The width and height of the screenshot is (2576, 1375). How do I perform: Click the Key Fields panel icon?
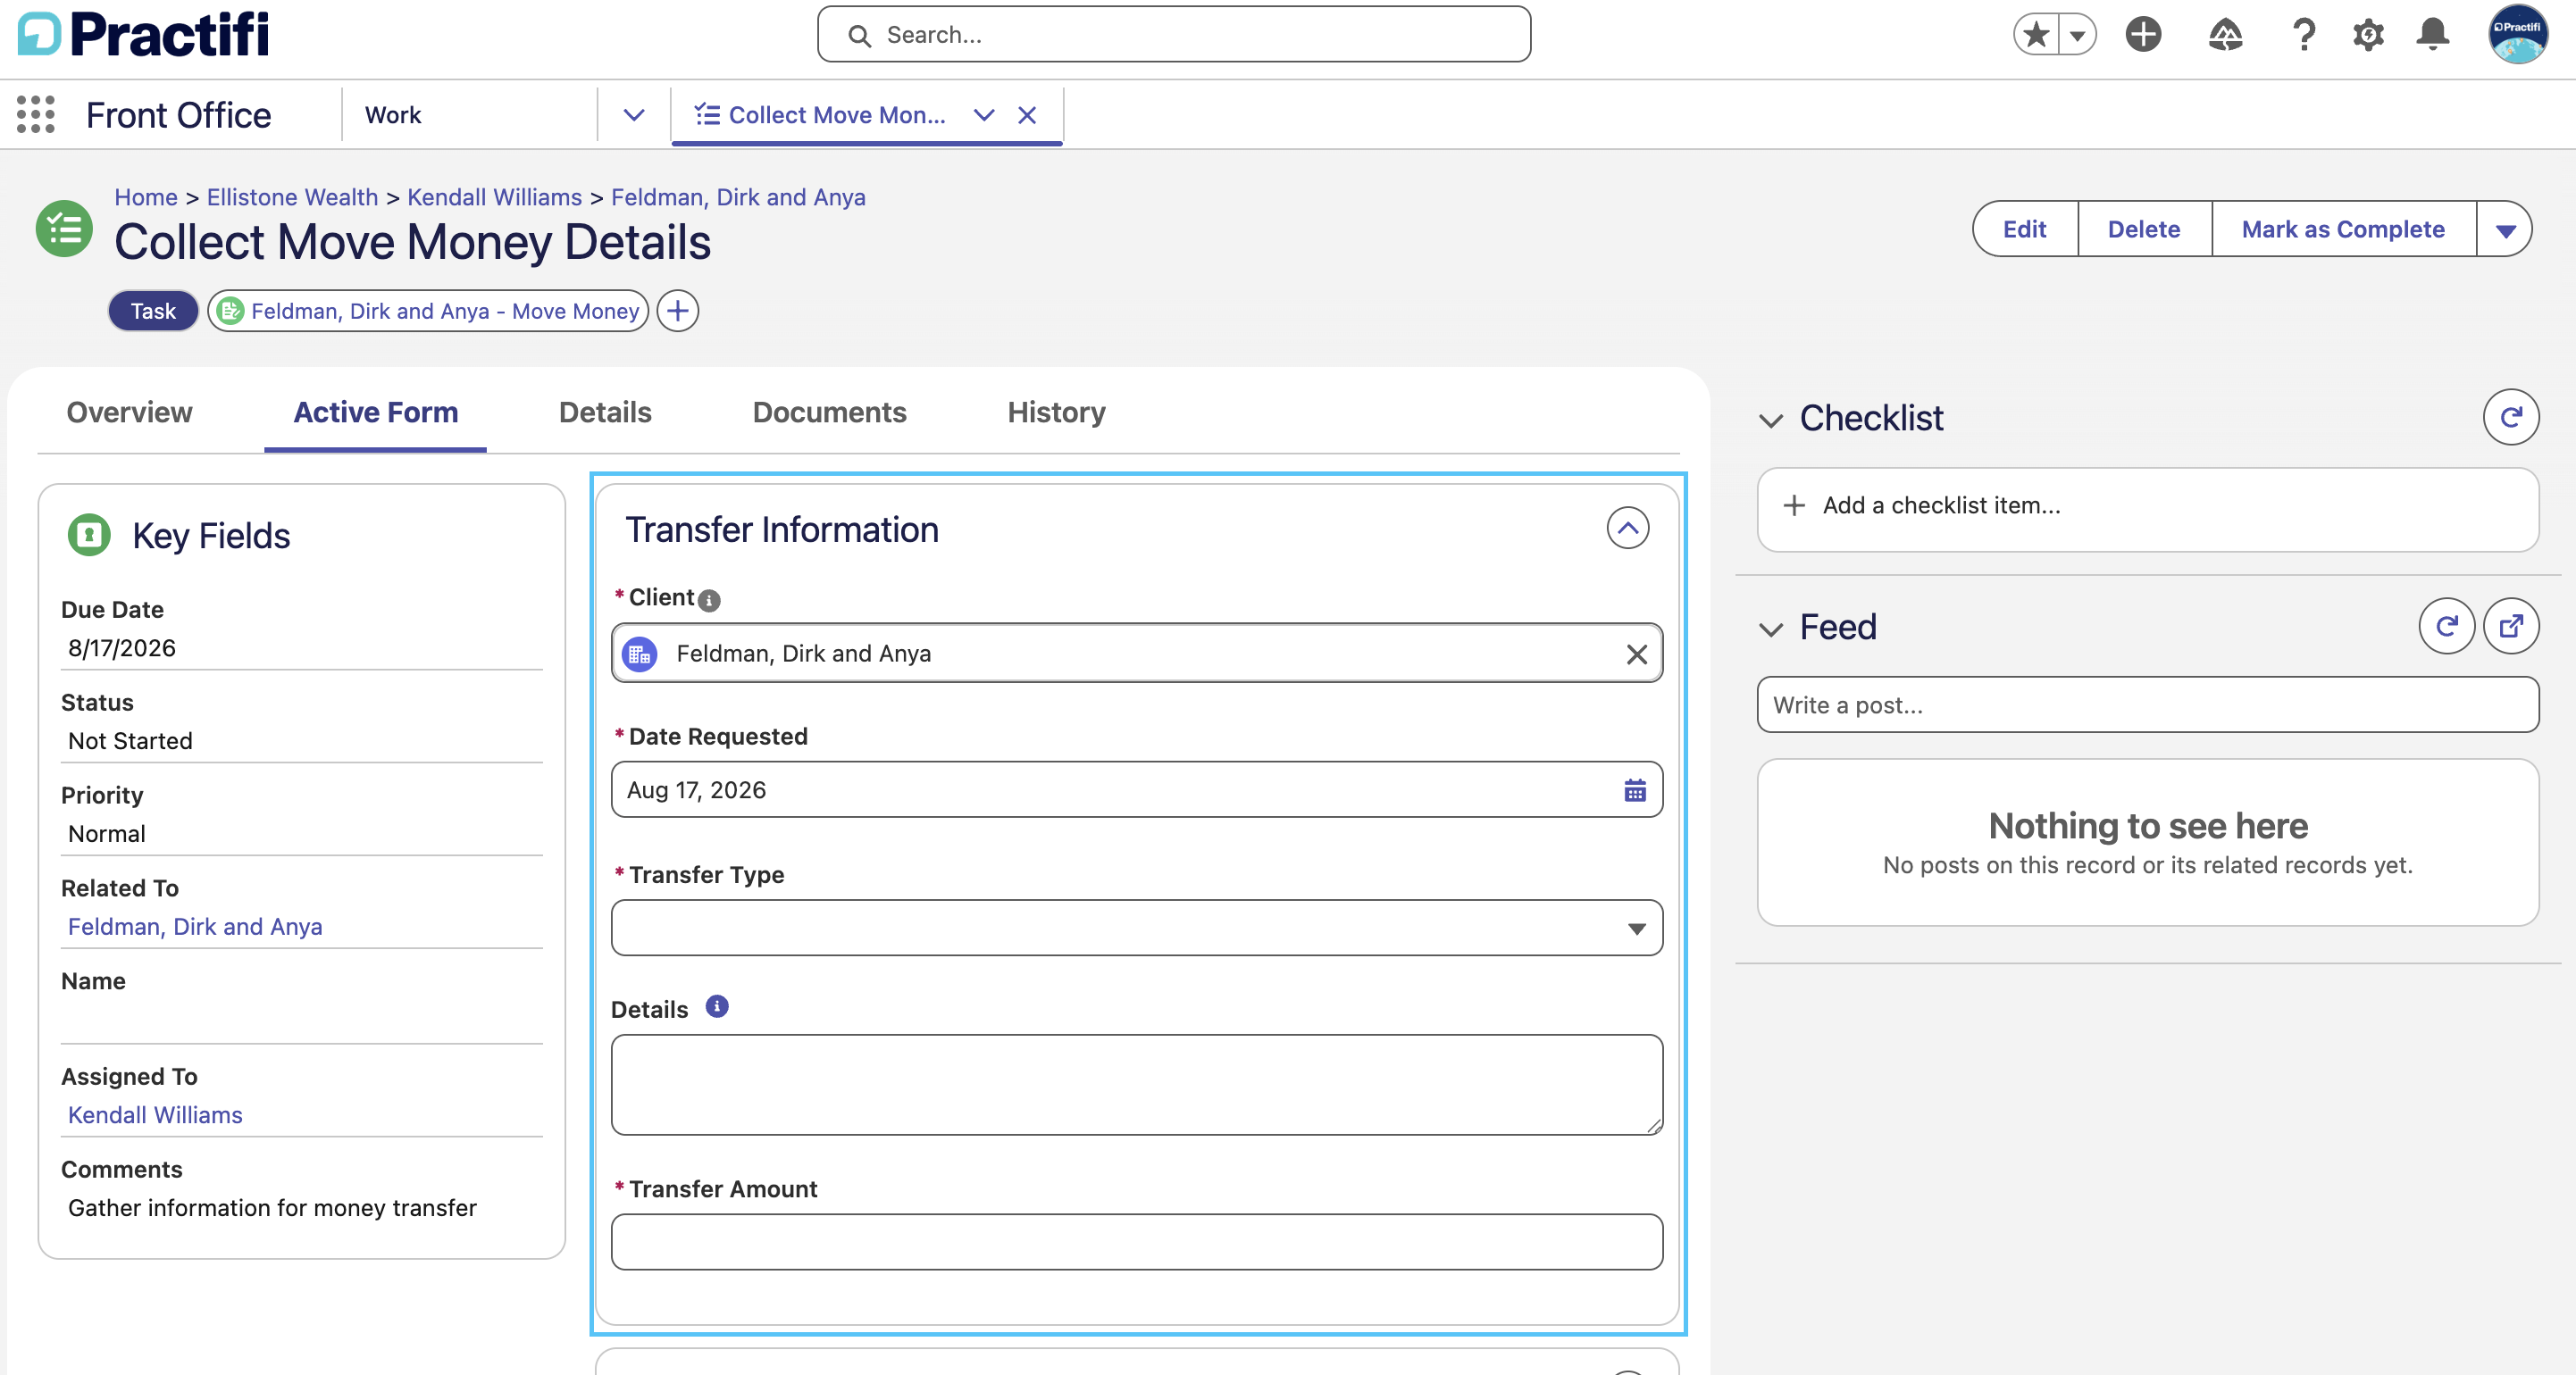point(89,535)
